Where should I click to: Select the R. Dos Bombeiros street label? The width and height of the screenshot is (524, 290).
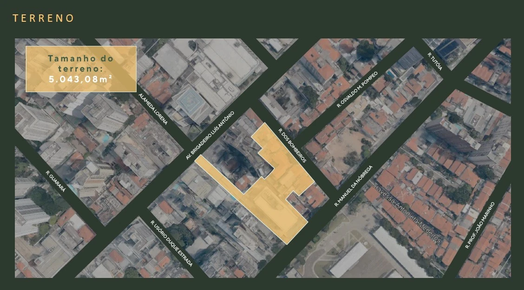pyautogui.click(x=292, y=145)
